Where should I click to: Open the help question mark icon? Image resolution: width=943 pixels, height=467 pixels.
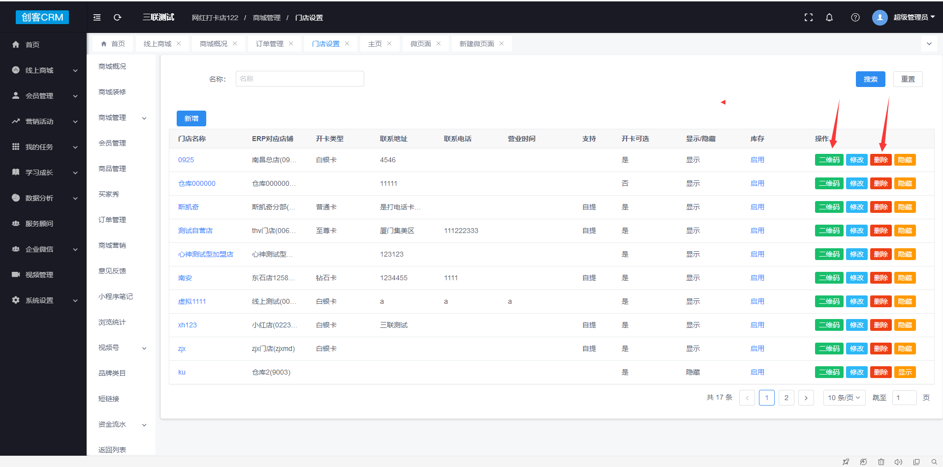click(x=855, y=17)
